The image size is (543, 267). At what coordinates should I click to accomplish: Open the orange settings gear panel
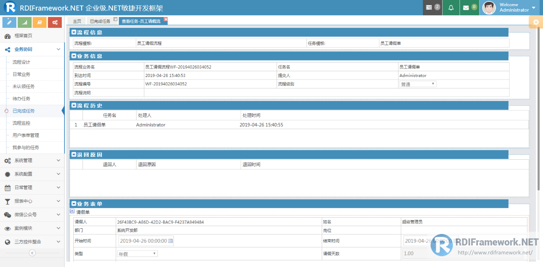536,22
